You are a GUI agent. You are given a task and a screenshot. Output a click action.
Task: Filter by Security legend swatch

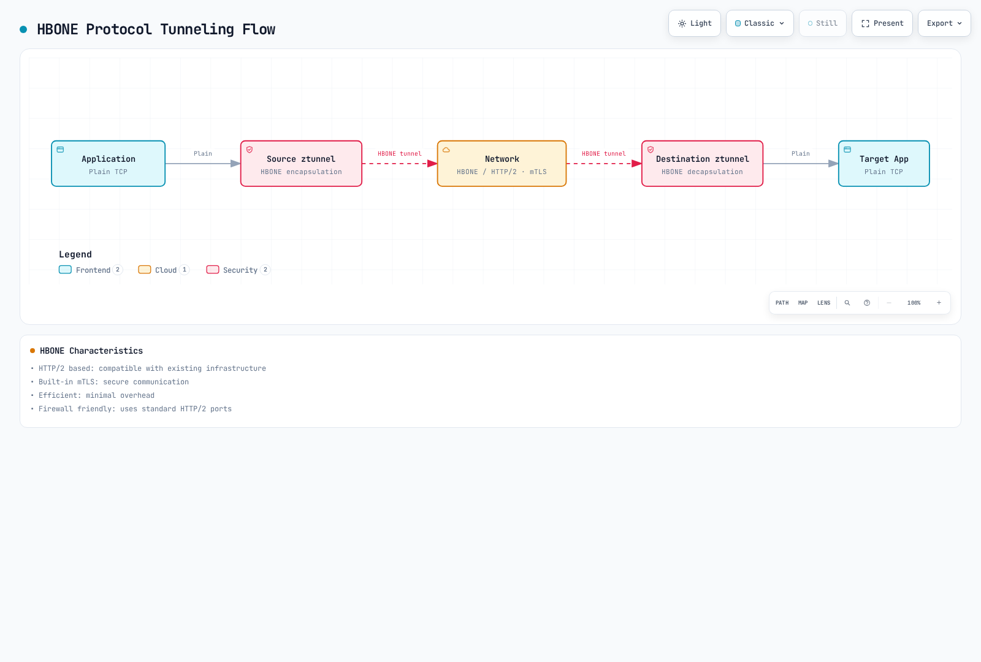213,270
